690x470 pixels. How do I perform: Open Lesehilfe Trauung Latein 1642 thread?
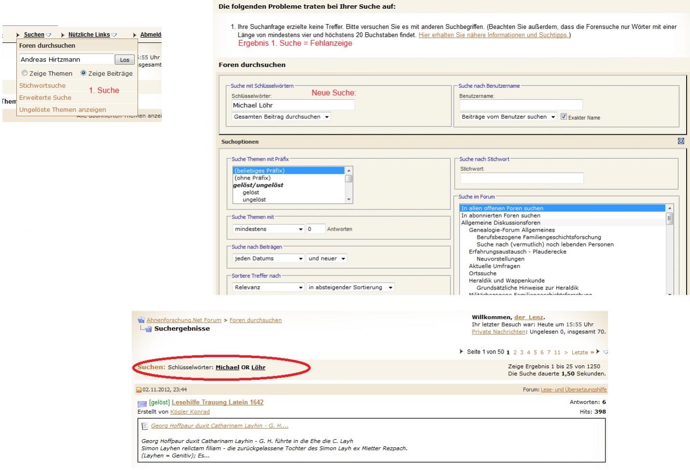pyautogui.click(x=217, y=402)
